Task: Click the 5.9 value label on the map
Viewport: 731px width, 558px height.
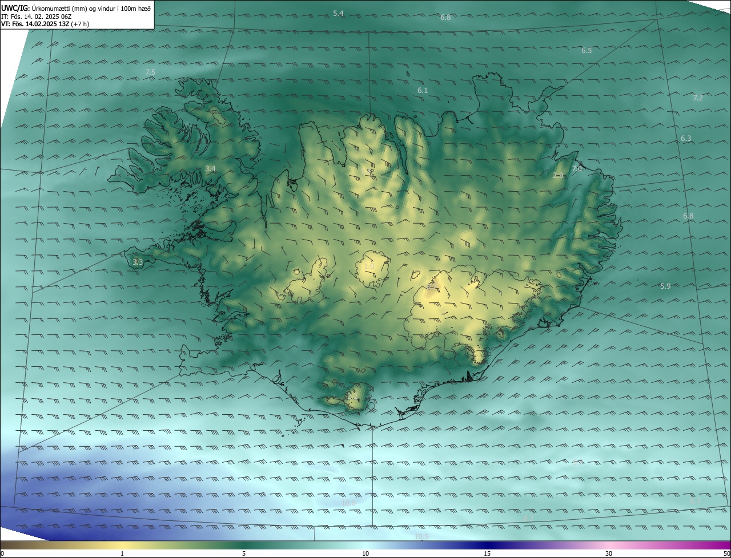Action: click(665, 286)
